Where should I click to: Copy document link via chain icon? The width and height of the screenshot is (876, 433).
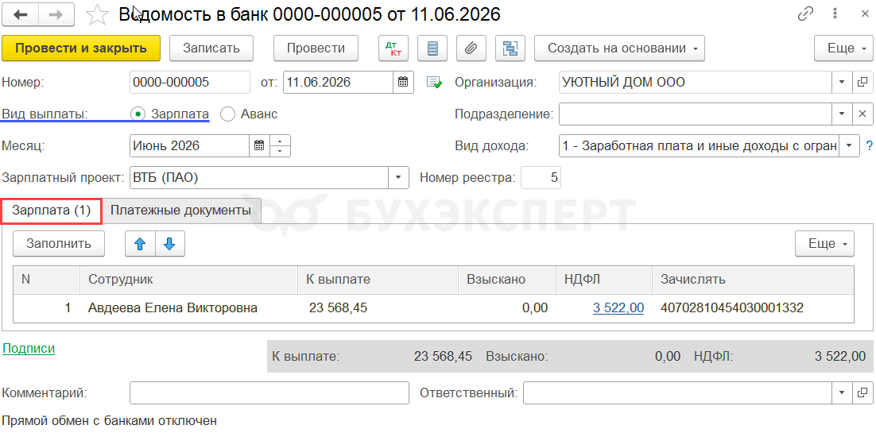805,14
